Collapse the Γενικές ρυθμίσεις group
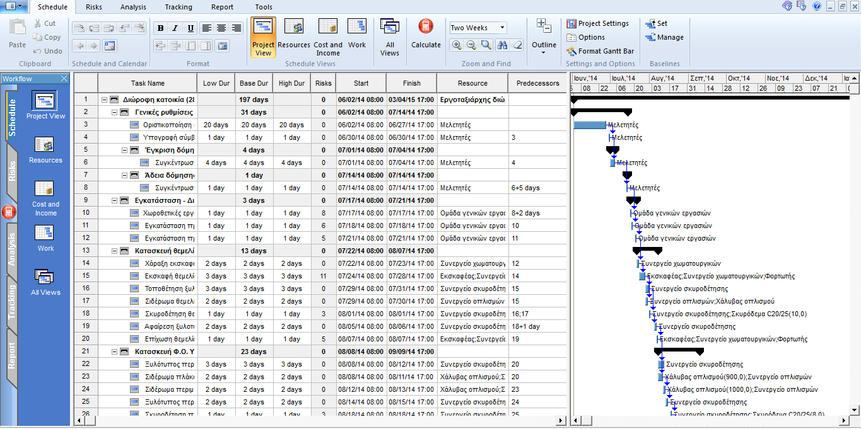Screen dimensions: 861x429 (x=115, y=112)
